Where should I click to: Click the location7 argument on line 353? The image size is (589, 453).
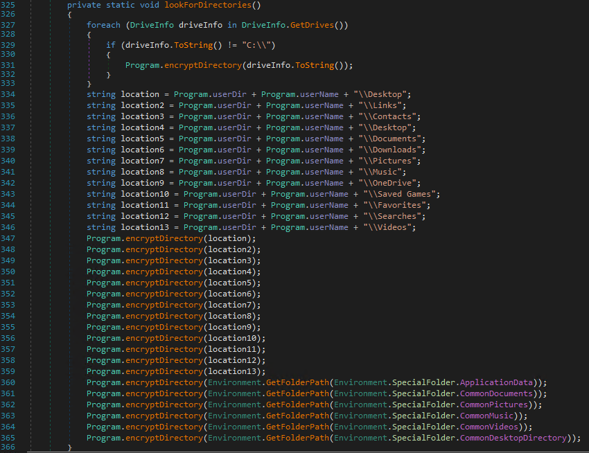pos(229,305)
